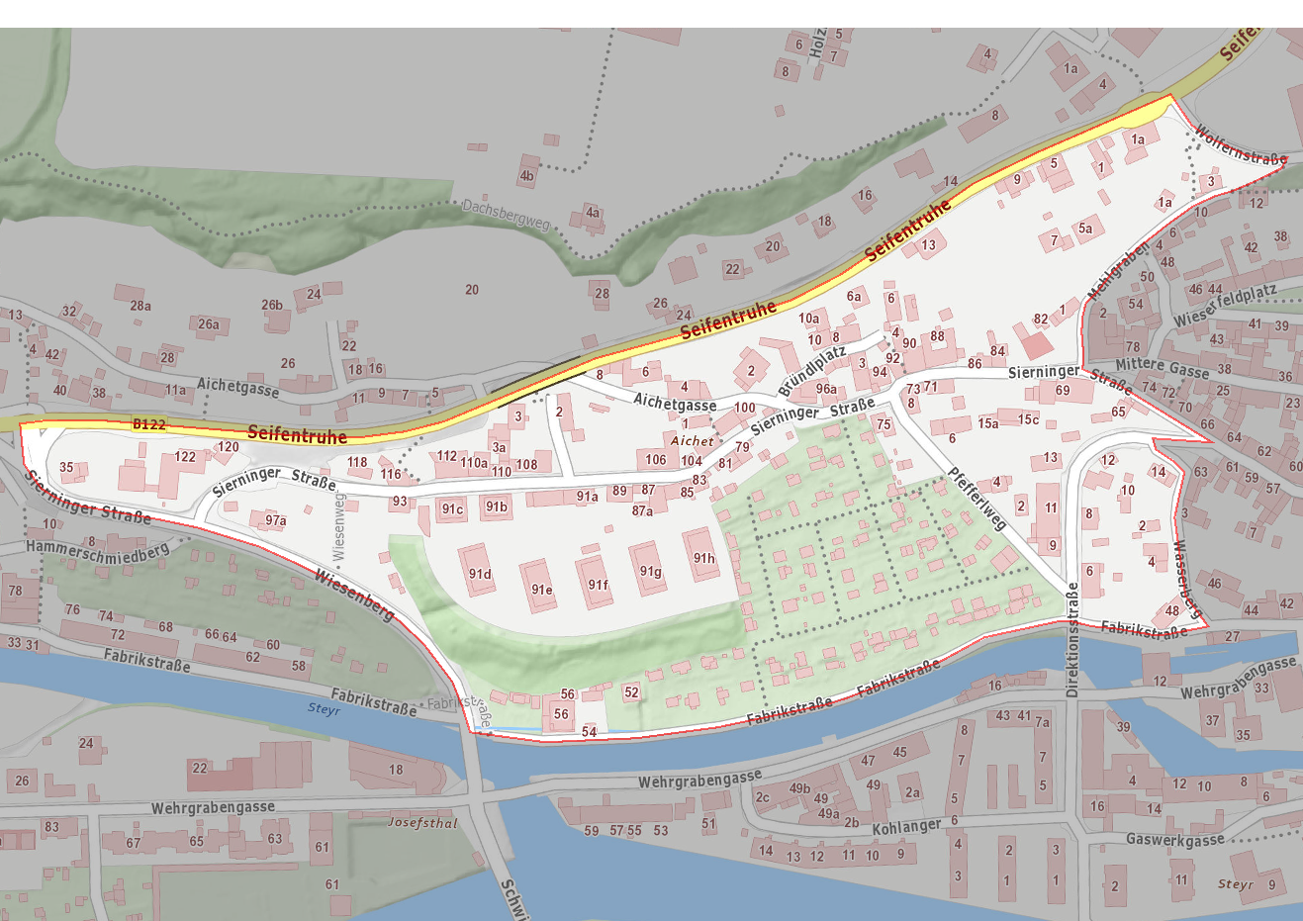Click the Aichet locality label
Image resolution: width=1303 pixels, height=921 pixels.
pyautogui.click(x=692, y=441)
